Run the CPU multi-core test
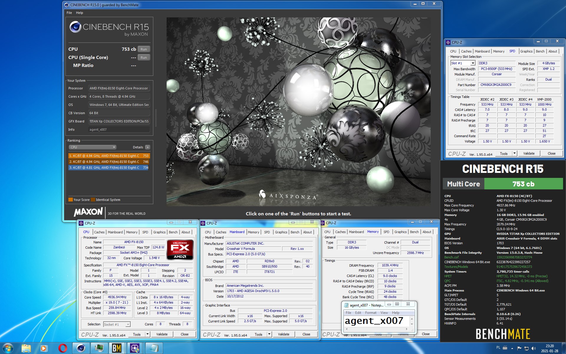Image resolution: width=566 pixels, height=354 pixels. pyautogui.click(x=144, y=49)
